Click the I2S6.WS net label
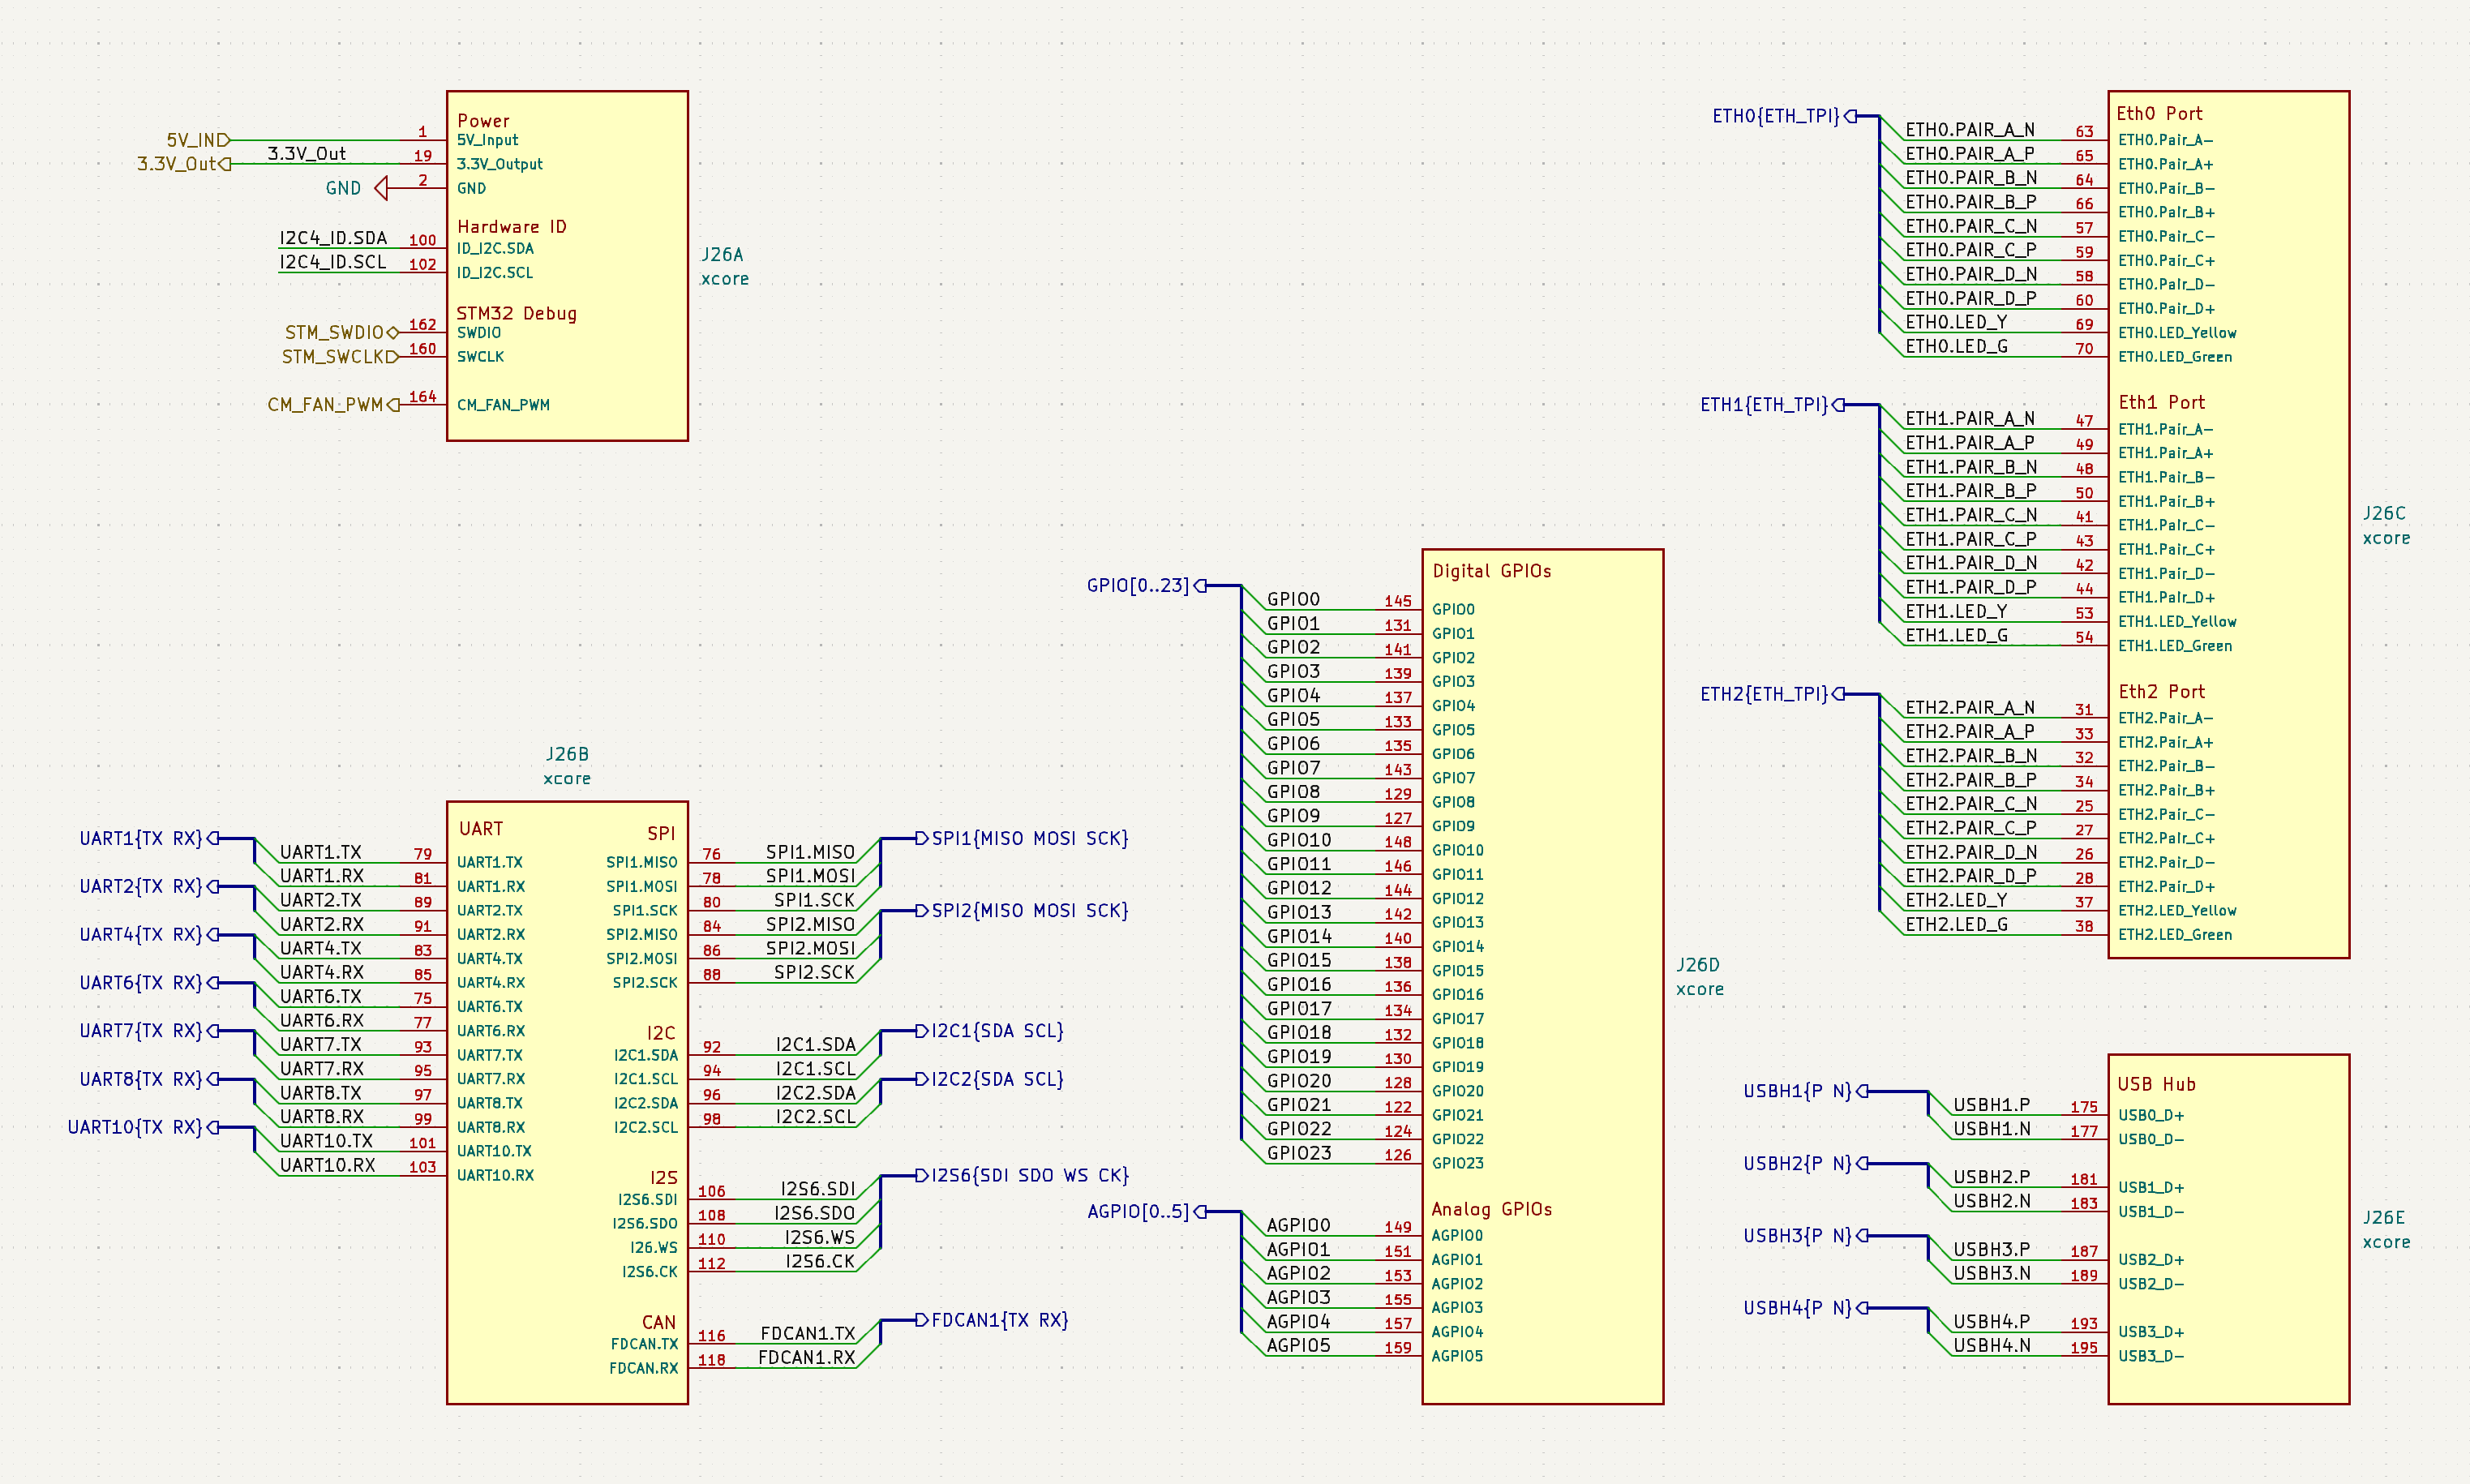2470x1484 pixels. (x=820, y=1238)
